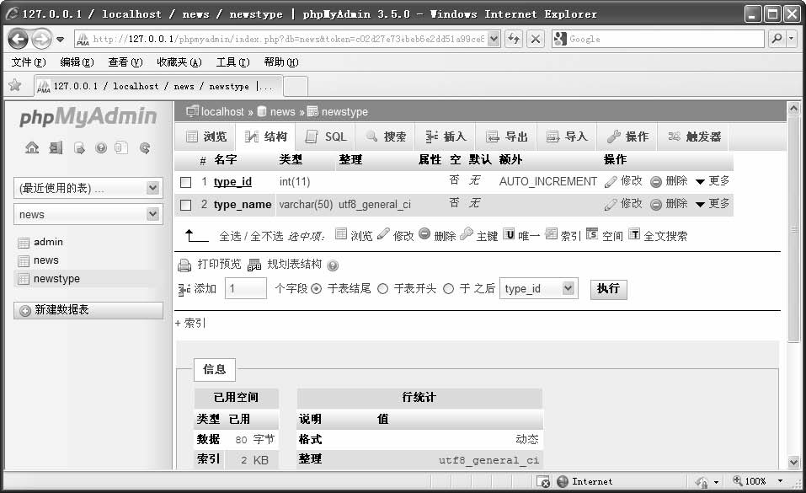The height and width of the screenshot is (493, 806).
Task: Click the log out icon in sidebar
Action: (56, 148)
